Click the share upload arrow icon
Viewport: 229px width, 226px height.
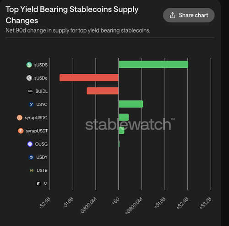[173, 15]
